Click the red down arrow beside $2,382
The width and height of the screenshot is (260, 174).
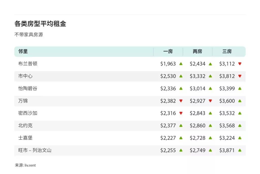tap(181, 101)
